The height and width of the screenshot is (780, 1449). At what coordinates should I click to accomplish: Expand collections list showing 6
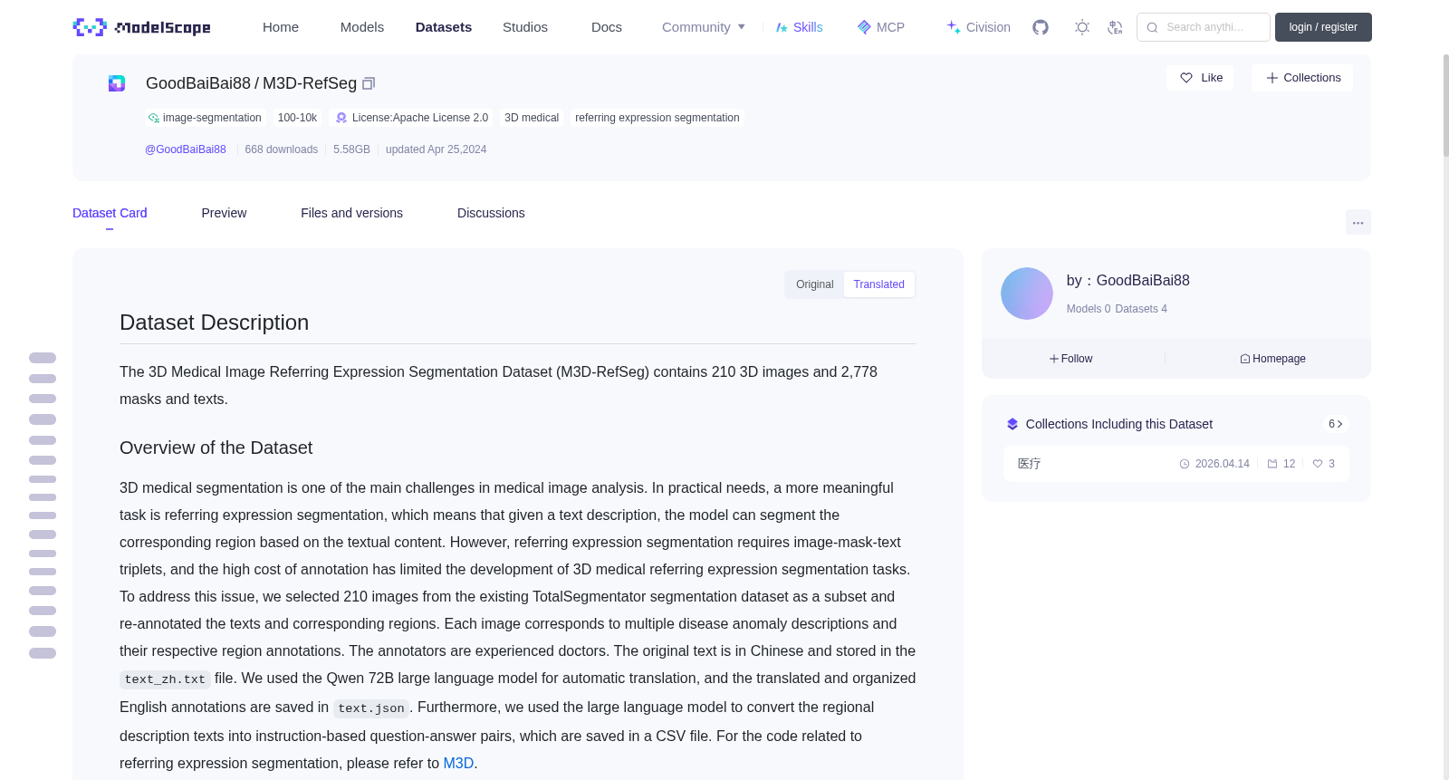point(1335,424)
